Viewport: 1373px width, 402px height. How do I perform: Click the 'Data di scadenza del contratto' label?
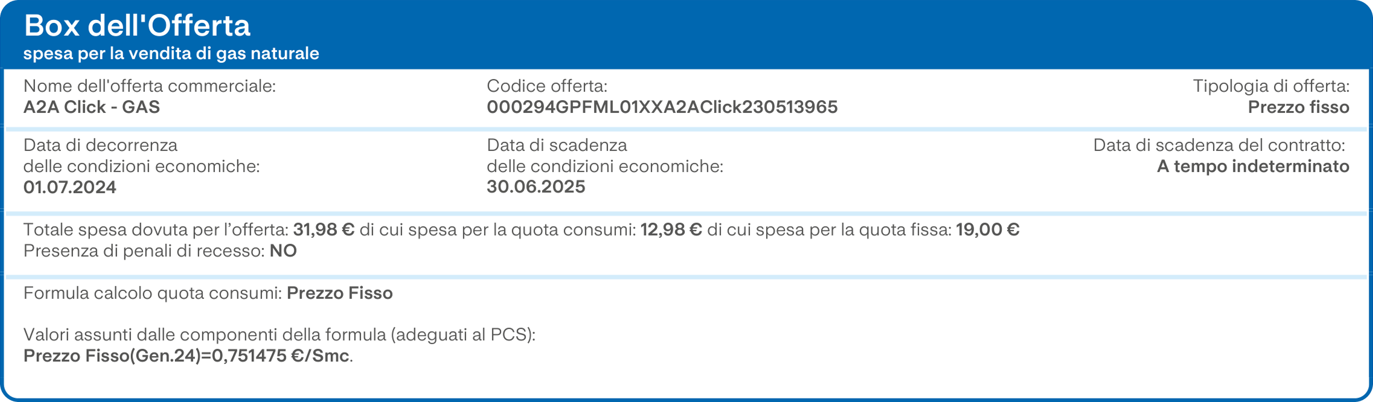[x=1220, y=145]
